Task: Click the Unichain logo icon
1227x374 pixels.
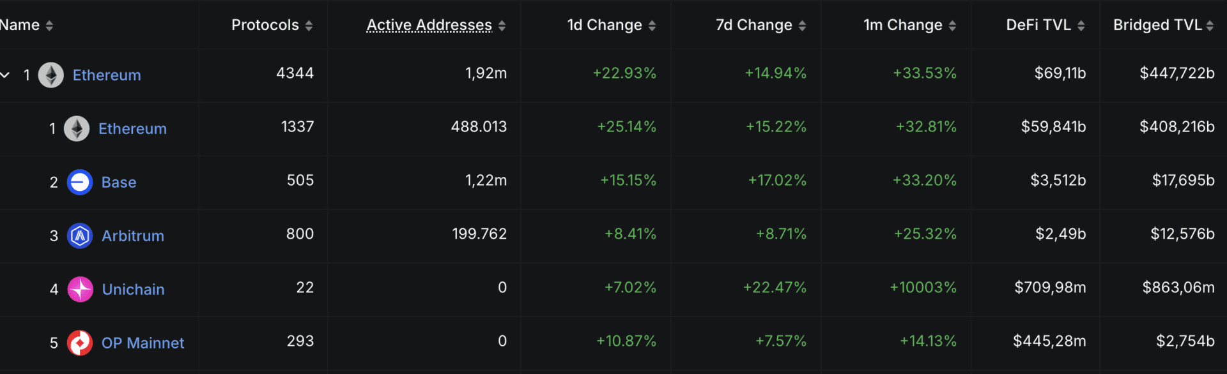Action: 81,290
